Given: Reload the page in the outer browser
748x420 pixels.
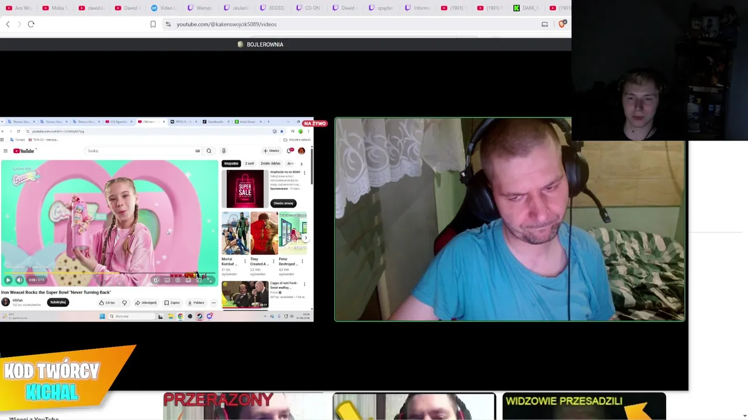Looking at the screenshot, I should click(x=31, y=24).
